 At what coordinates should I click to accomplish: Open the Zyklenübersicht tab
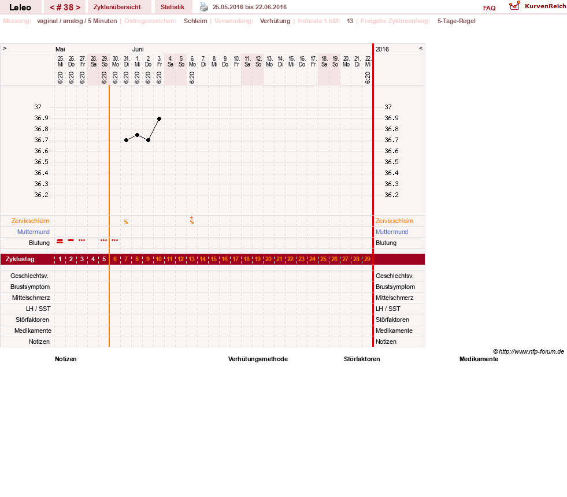[x=117, y=7]
